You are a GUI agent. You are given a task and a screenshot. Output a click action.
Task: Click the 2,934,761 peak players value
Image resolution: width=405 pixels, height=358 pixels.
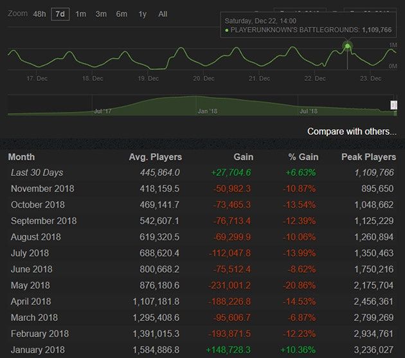373,334
